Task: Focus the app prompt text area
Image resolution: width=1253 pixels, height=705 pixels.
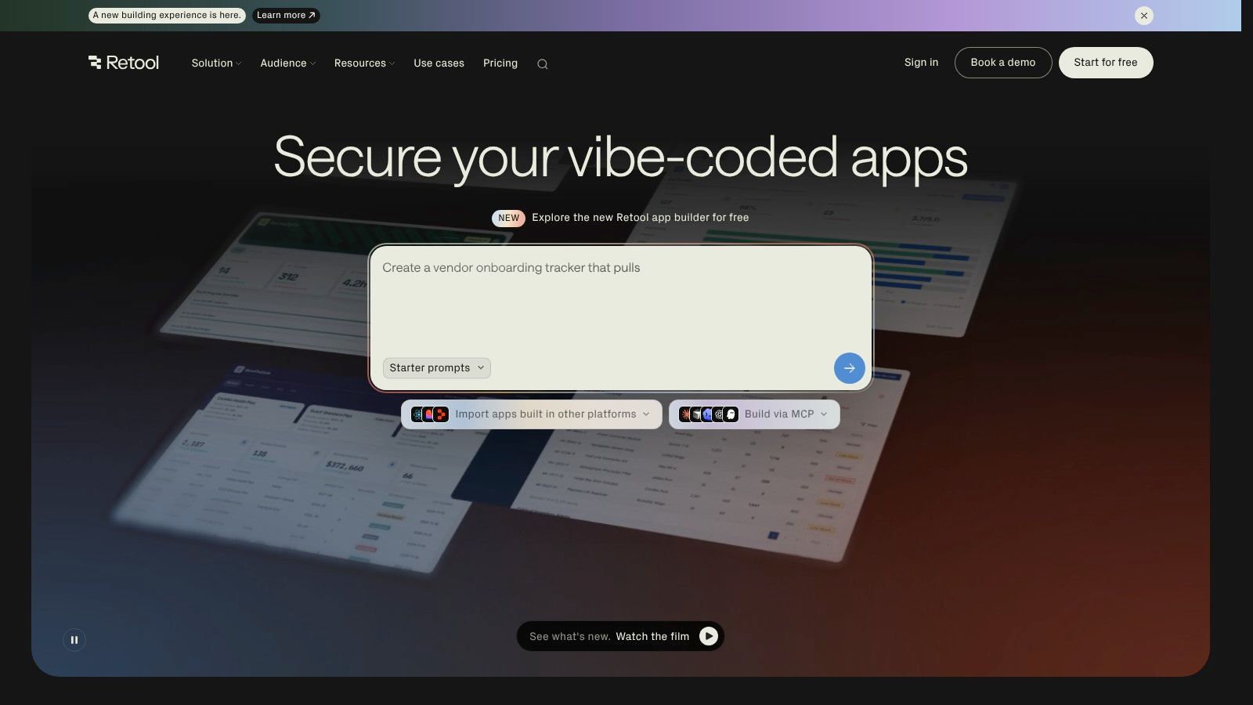Action: click(621, 302)
